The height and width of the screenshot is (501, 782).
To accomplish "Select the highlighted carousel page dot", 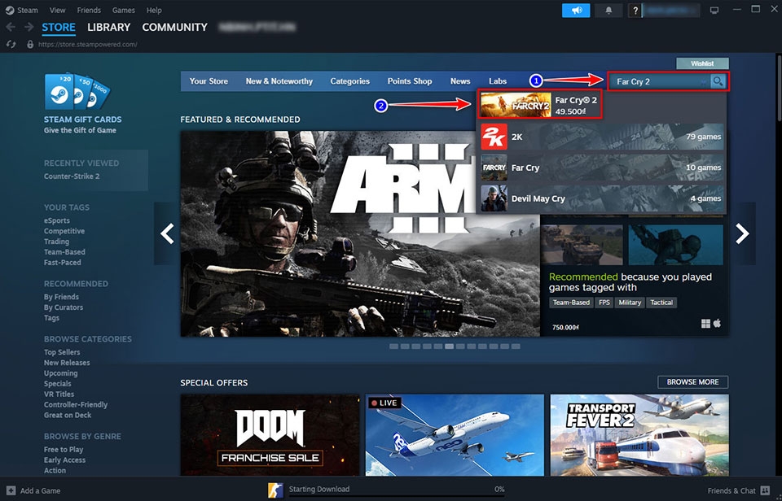I will tap(450, 346).
